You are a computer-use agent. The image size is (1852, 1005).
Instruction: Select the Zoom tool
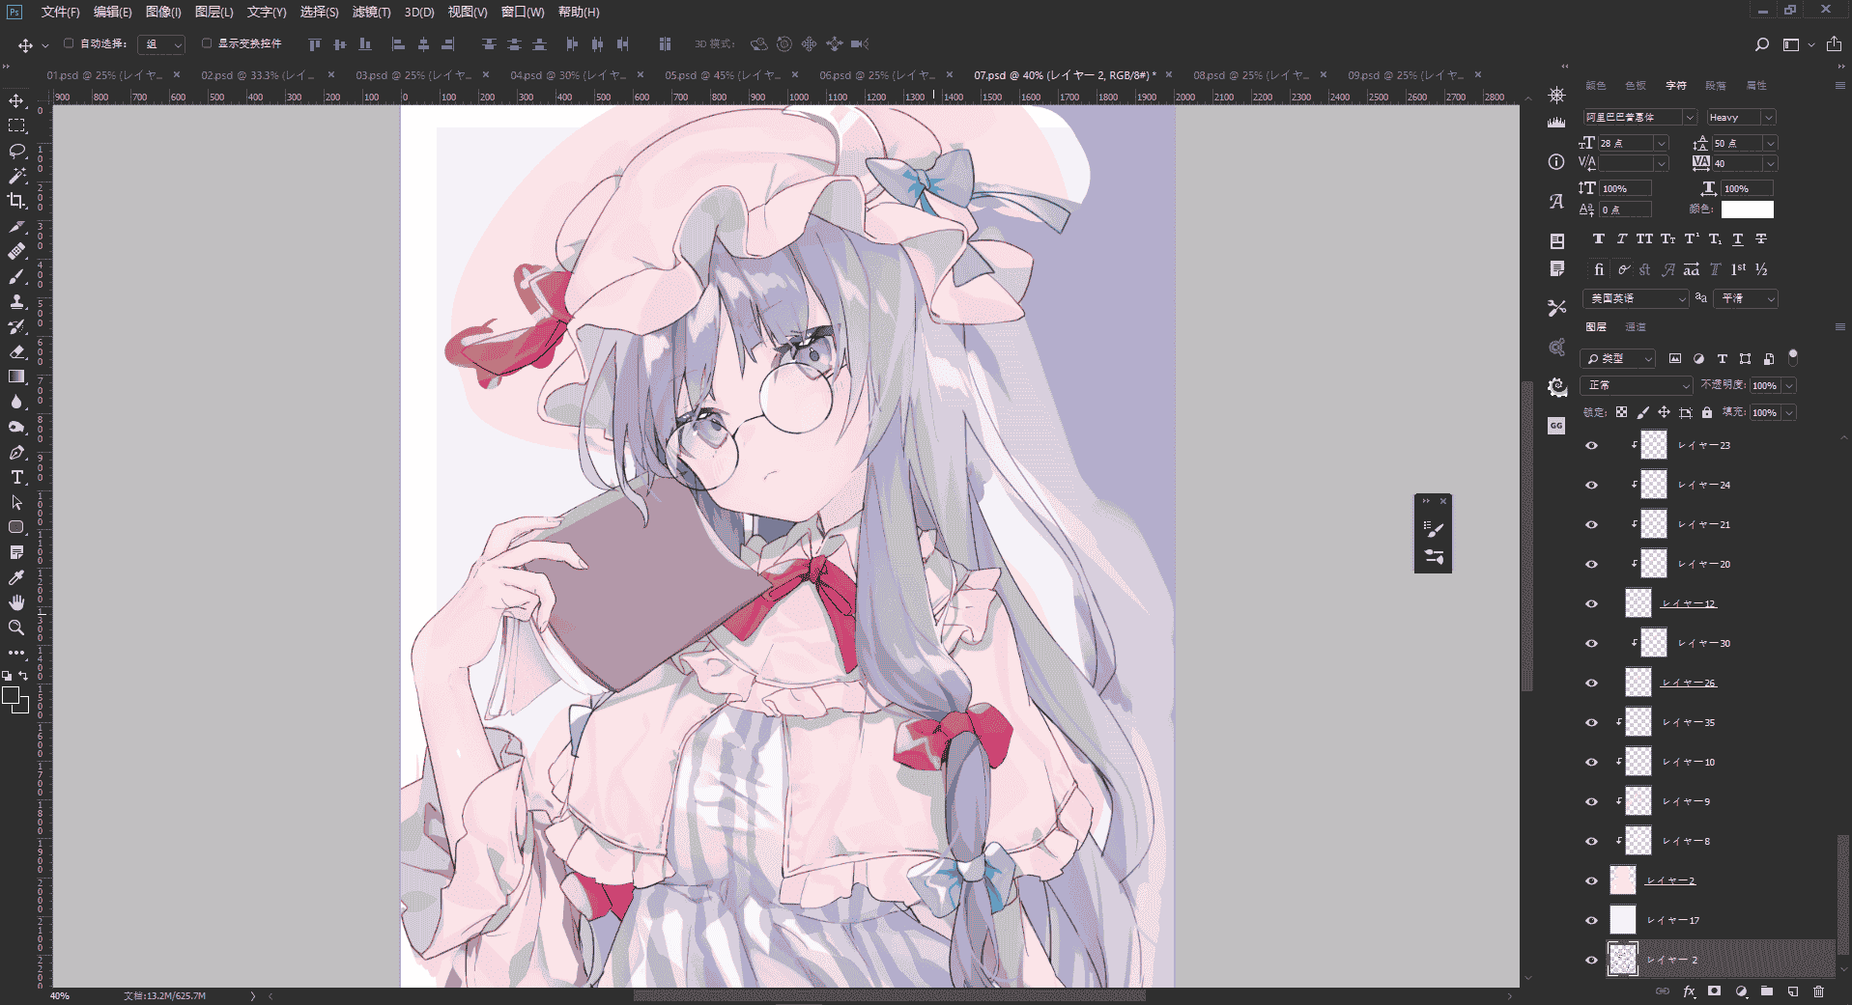point(16,628)
